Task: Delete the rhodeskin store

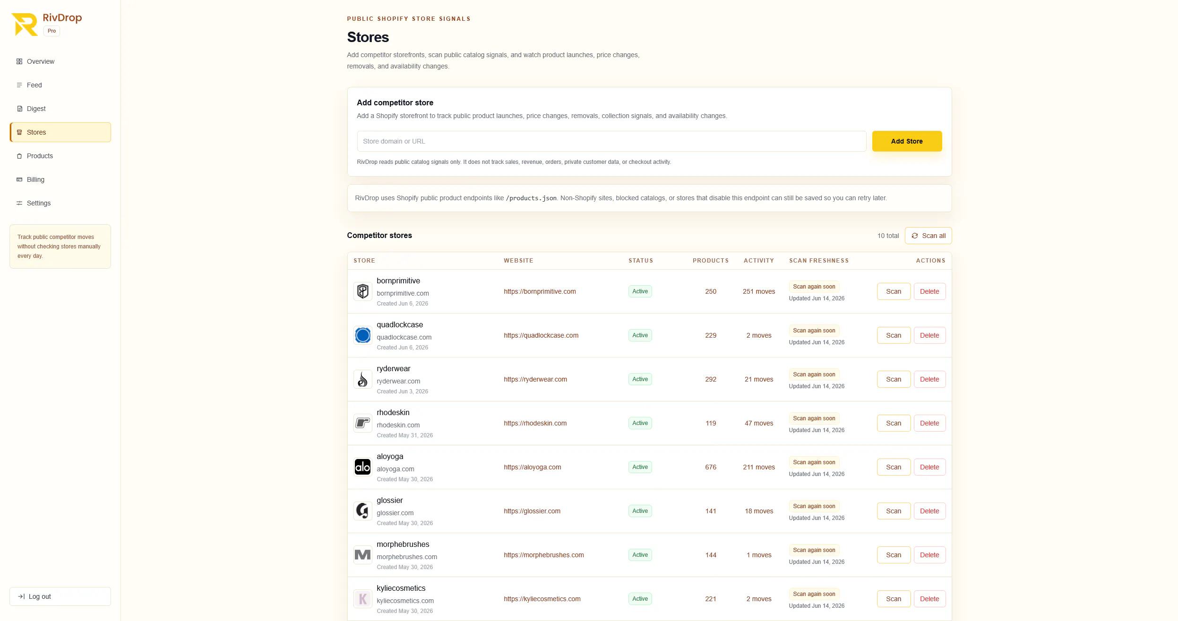Action: click(x=929, y=423)
